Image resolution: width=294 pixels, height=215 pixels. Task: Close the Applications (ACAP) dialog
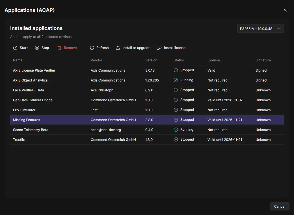[285, 10]
